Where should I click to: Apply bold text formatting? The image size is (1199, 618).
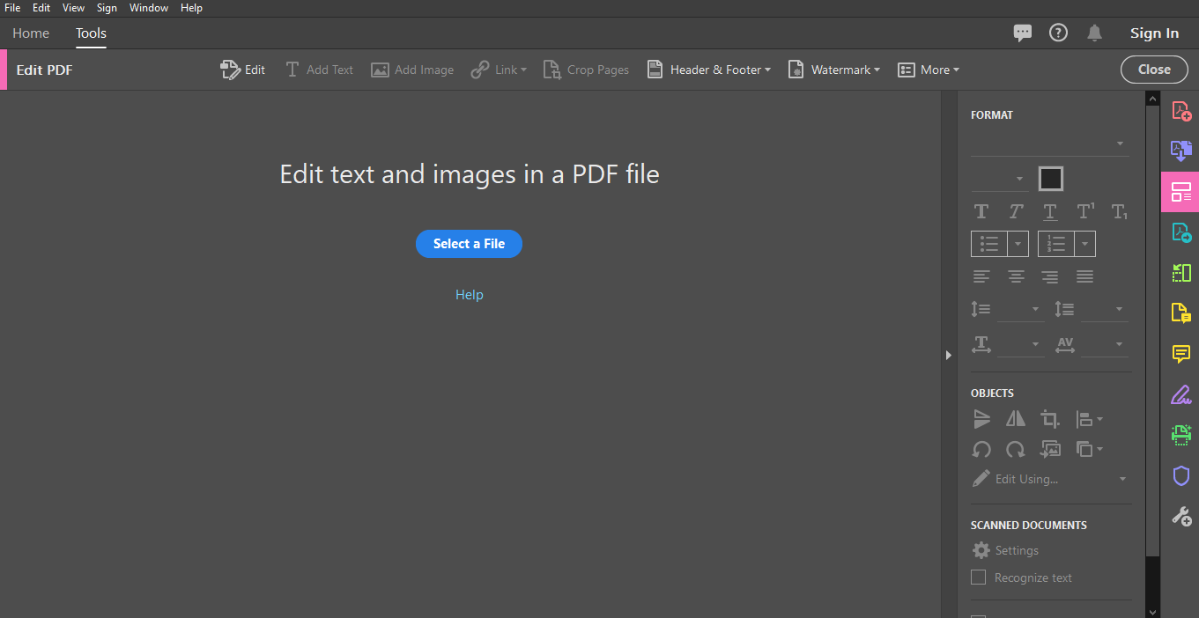[x=981, y=211]
